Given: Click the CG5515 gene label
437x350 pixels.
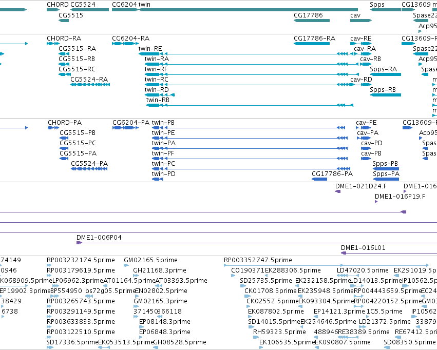Looking at the screenshot, I should point(71,15).
